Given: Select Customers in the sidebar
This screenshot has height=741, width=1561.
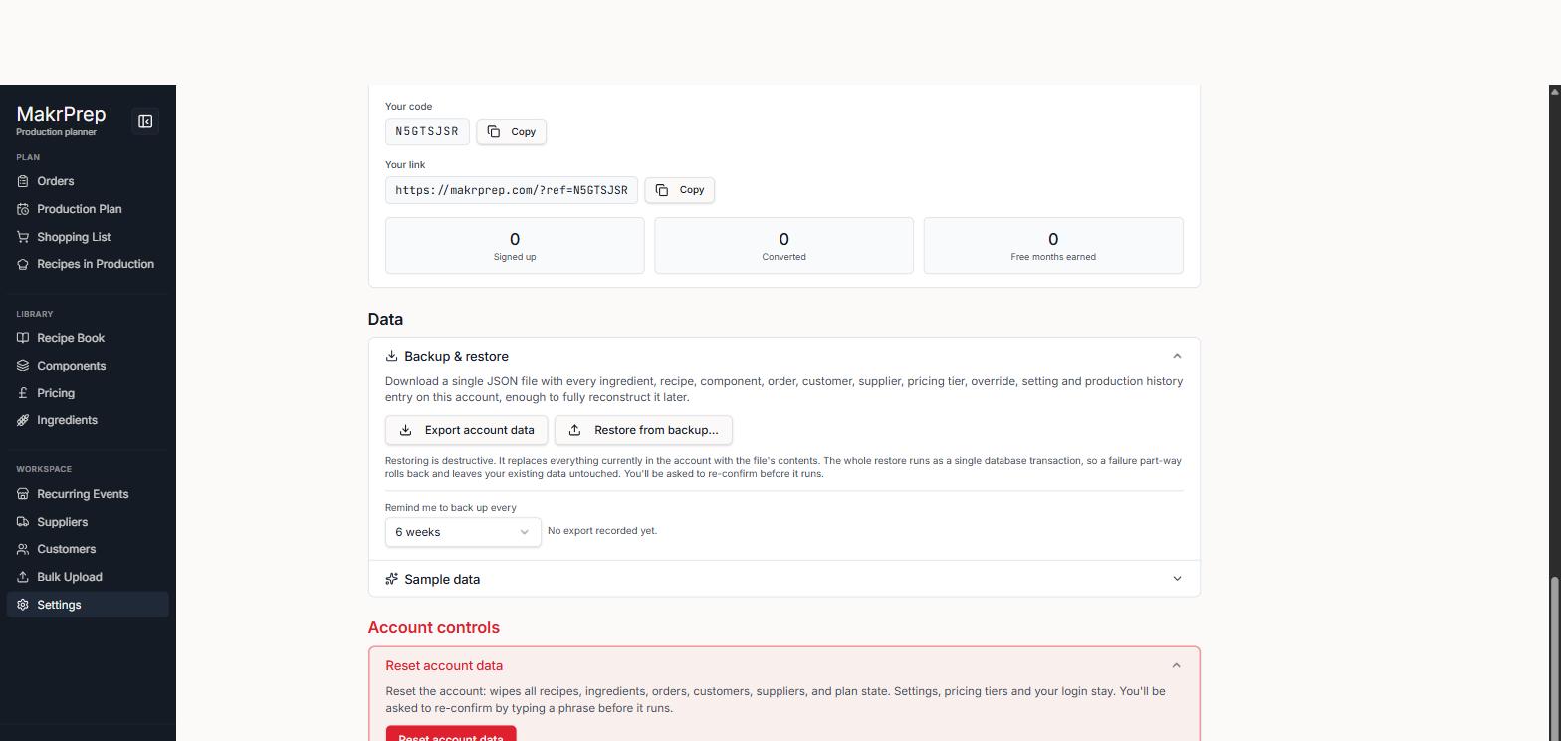Looking at the screenshot, I should pos(88,549).
